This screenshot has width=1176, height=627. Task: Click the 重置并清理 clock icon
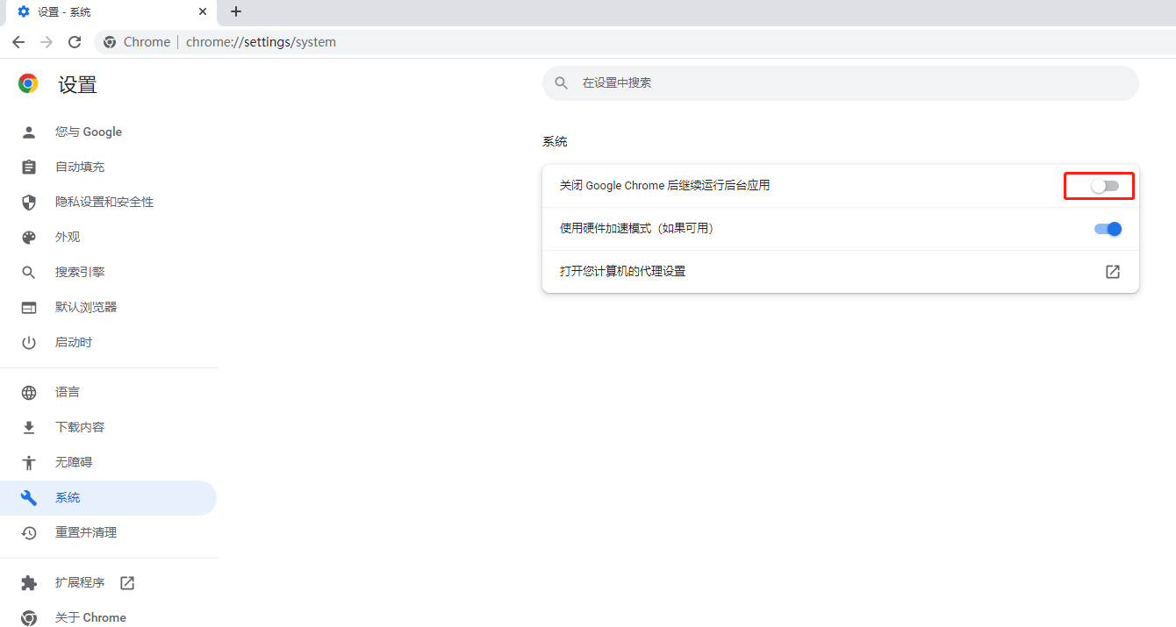click(29, 532)
